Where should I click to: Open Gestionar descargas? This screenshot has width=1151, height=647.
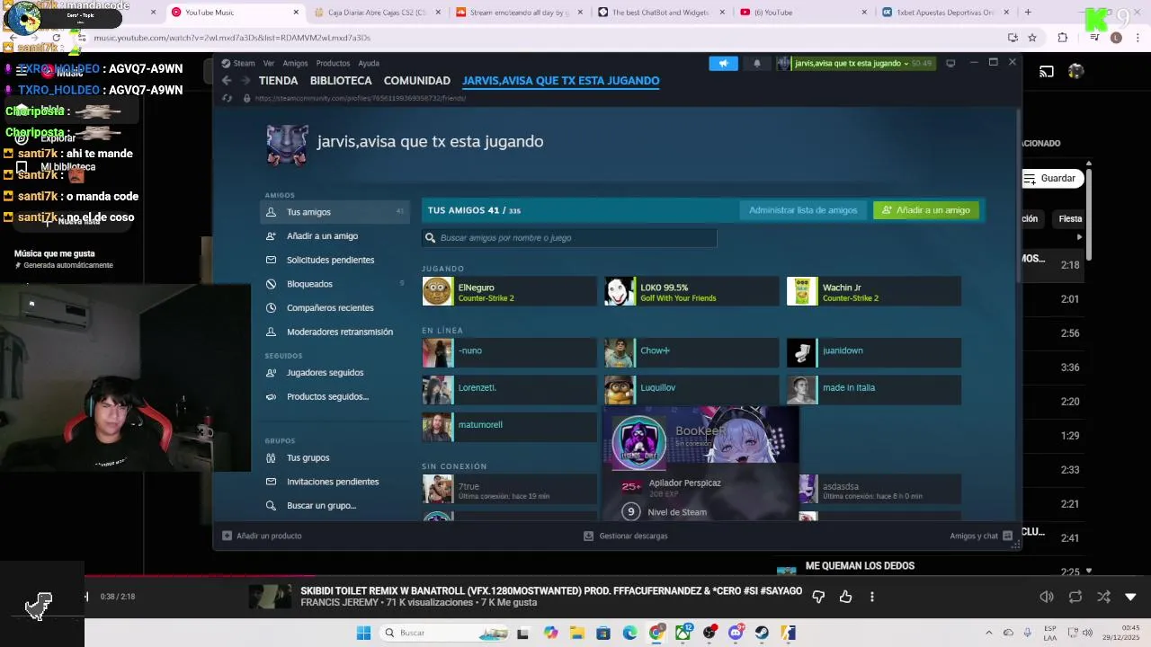(x=626, y=536)
